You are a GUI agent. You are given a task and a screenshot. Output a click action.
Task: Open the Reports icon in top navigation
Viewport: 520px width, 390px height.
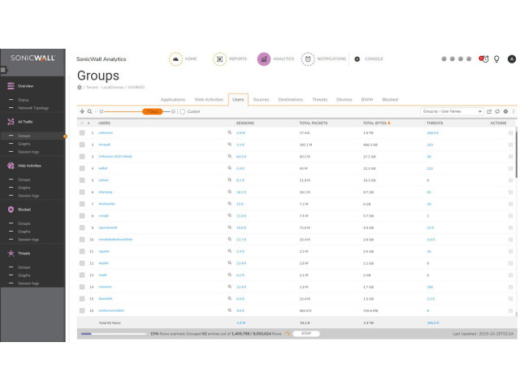219,59
